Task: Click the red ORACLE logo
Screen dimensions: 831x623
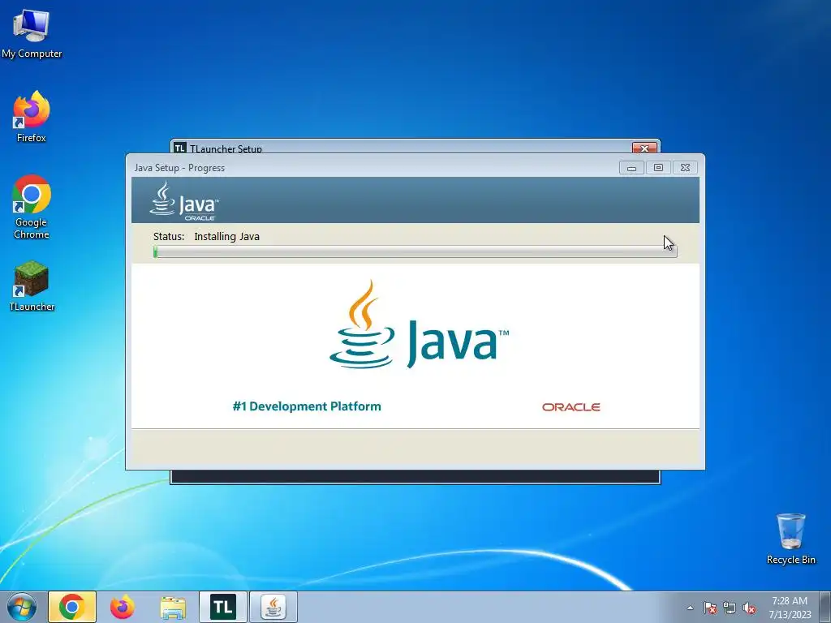Action: (571, 407)
